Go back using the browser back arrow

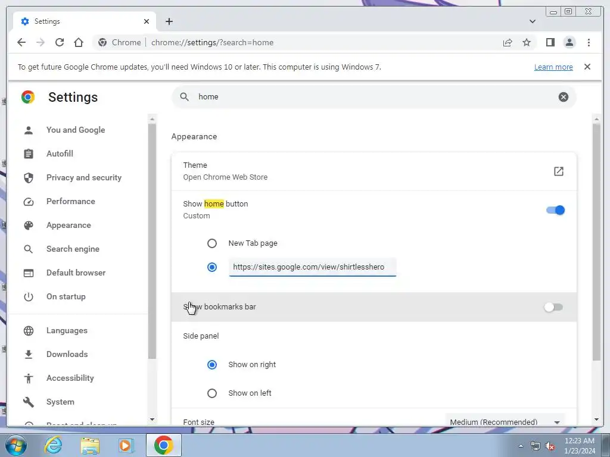click(x=21, y=42)
